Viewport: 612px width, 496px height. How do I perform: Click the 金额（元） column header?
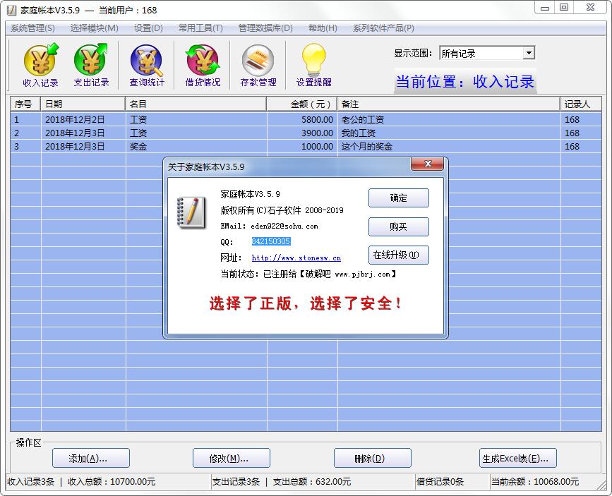pyautogui.click(x=301, y=104)
